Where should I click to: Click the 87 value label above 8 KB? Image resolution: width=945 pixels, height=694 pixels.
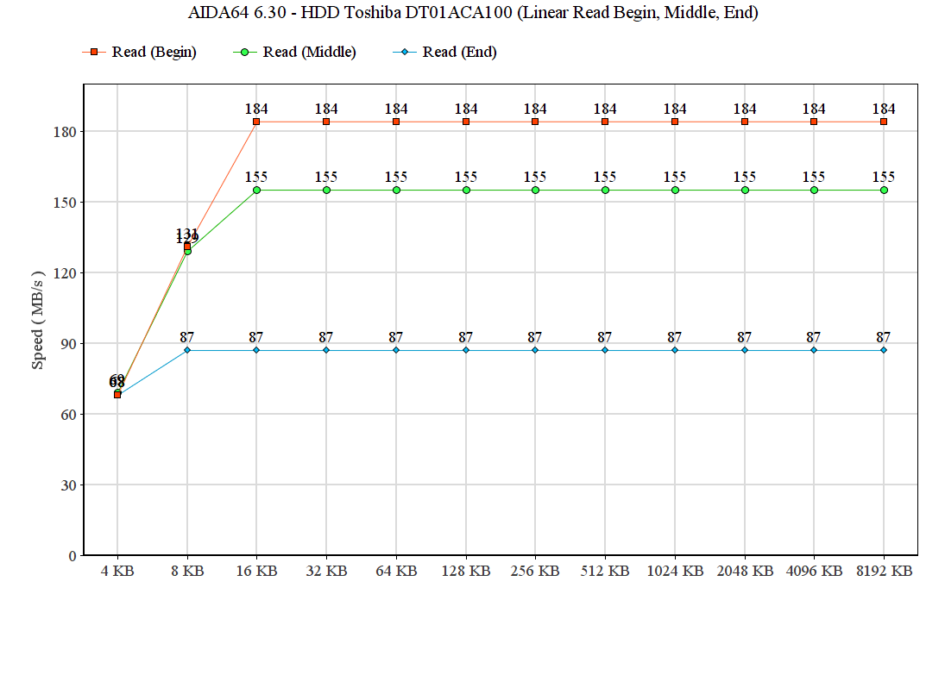(187, 337)
